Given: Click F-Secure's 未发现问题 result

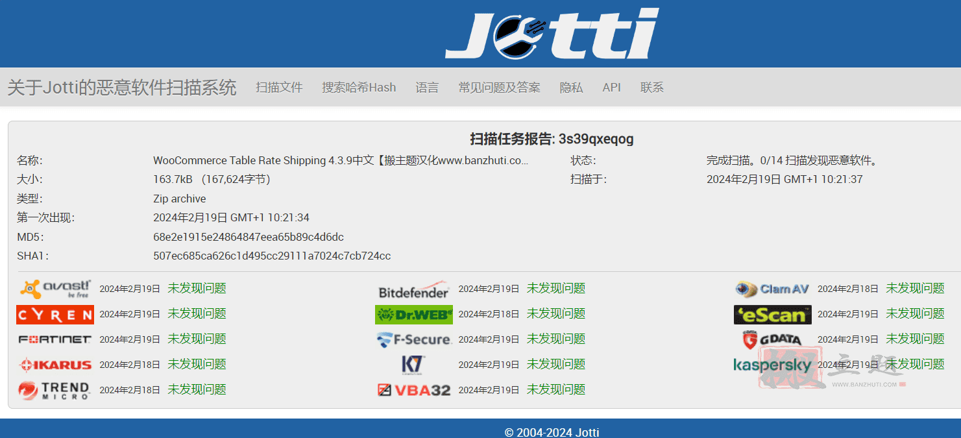Looking at the screenshot, I should 556,339.
